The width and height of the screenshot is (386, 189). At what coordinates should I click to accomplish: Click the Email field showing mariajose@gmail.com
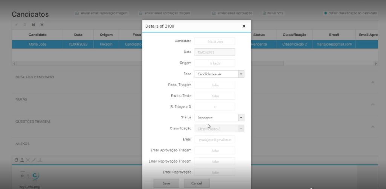[x=214, y=140]
